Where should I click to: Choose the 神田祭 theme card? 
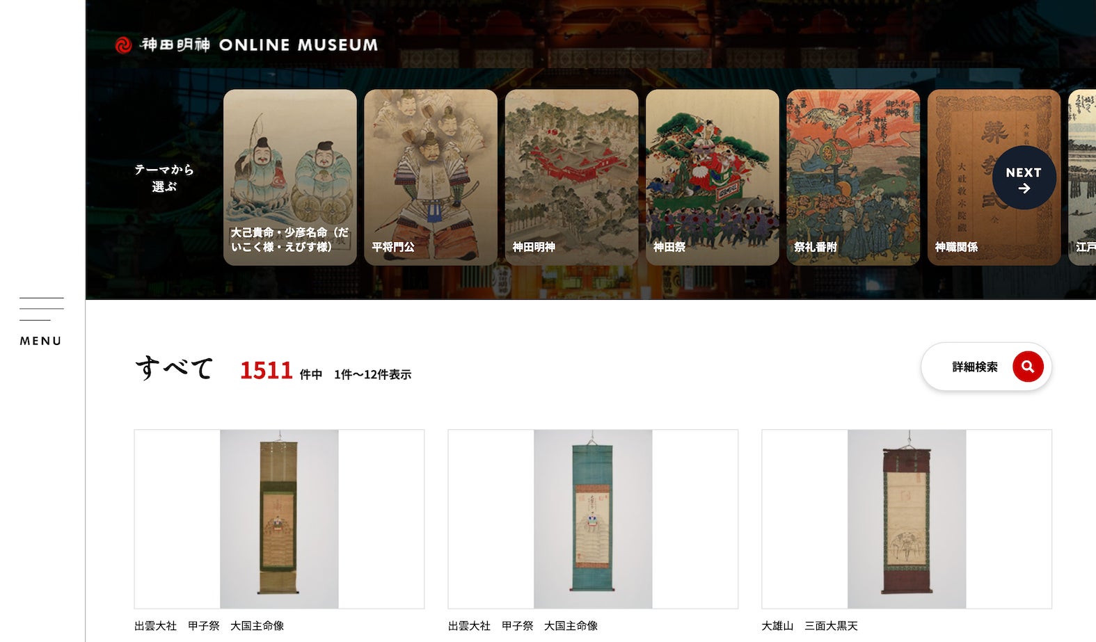[713, 177]
